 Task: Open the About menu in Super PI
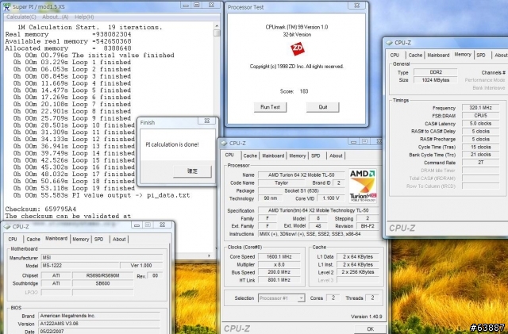pyautogui.click(x=55, y=17)
